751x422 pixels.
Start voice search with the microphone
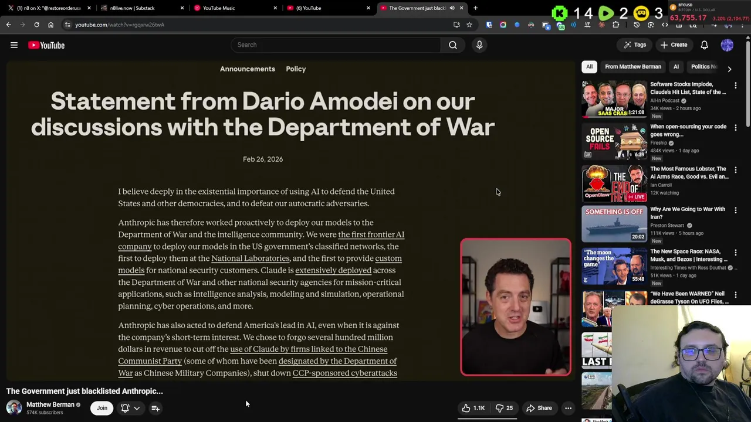(479, 45)
